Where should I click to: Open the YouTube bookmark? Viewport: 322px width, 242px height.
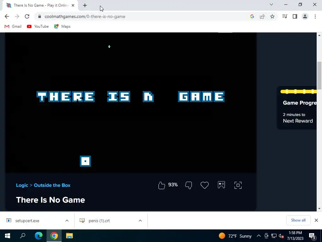click(x=38, y=26)
